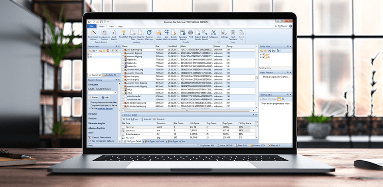Switch to the View ribbon tab

tap(111, 26)
